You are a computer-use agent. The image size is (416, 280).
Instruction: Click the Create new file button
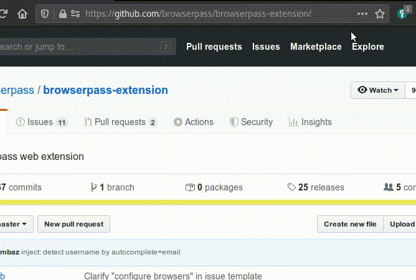[350, 224]
